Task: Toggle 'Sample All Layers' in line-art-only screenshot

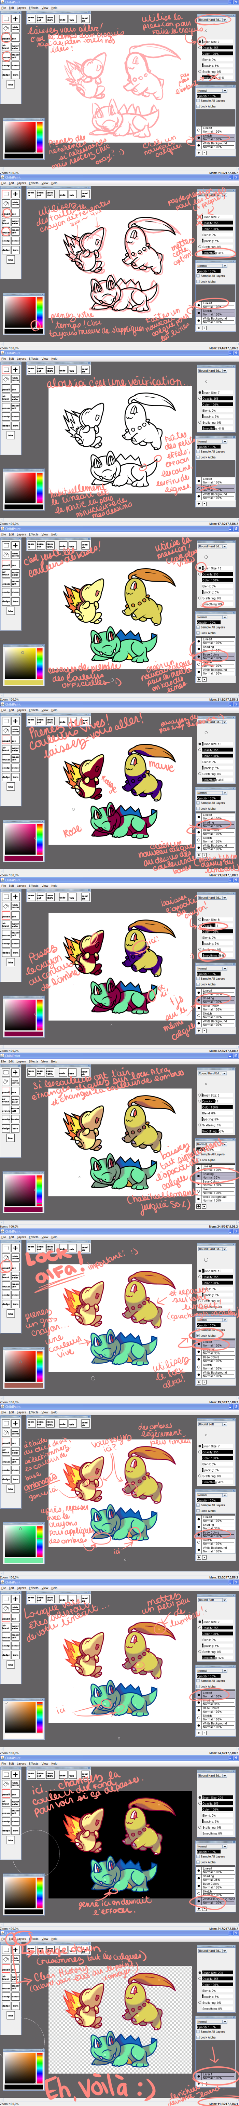Action: click(x=198, y=451)
